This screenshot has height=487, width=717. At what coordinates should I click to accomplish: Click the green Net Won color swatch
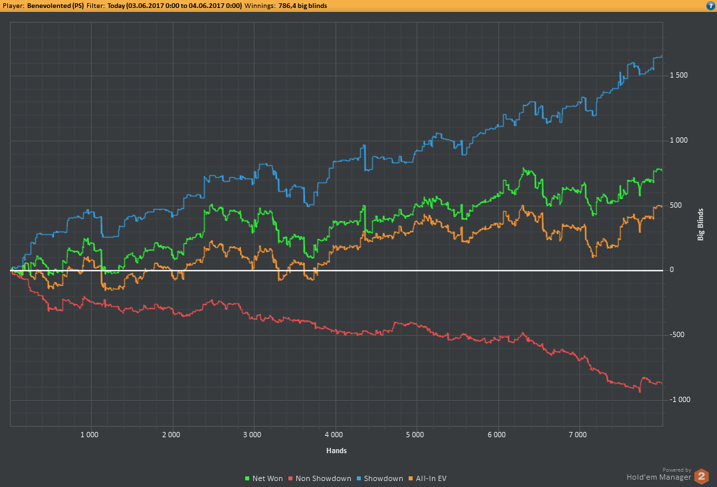[x=247, y=479]
